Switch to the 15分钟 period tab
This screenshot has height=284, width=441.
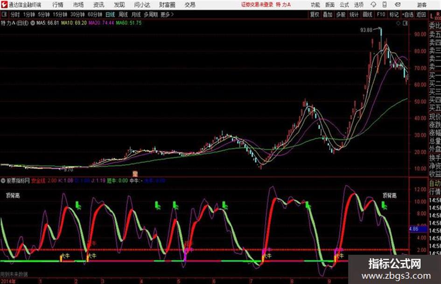coord(60,14)
